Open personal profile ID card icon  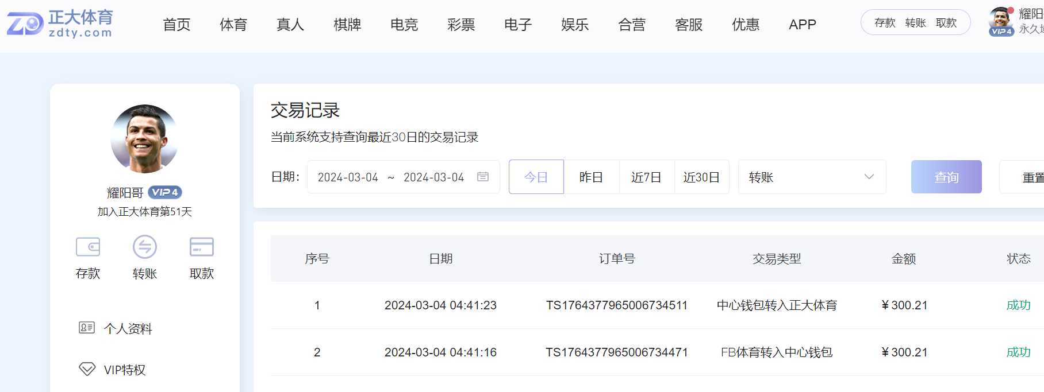click(x=86, y=328)
